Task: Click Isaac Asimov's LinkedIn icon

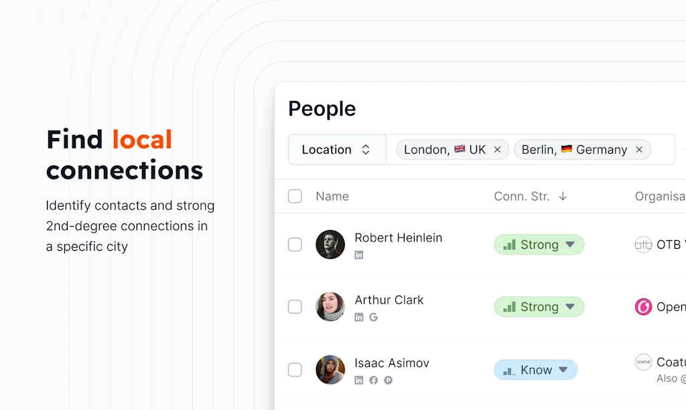Action: 359,380
